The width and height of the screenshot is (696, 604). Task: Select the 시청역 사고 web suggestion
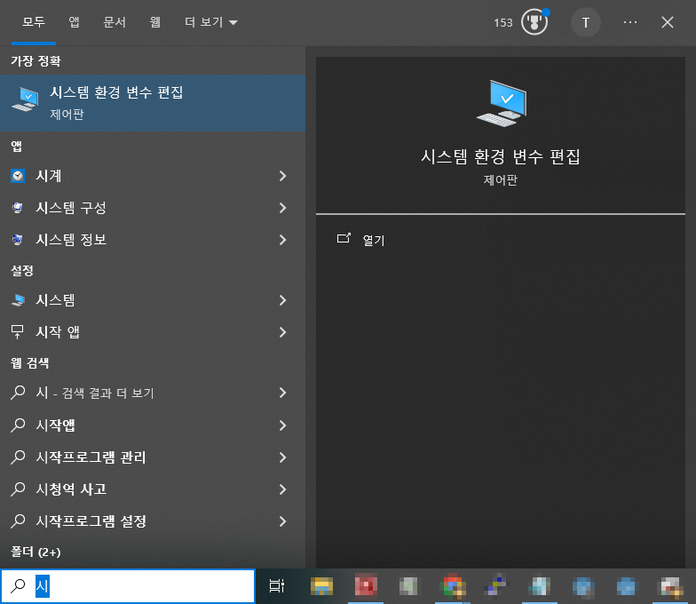pos(153,489)
